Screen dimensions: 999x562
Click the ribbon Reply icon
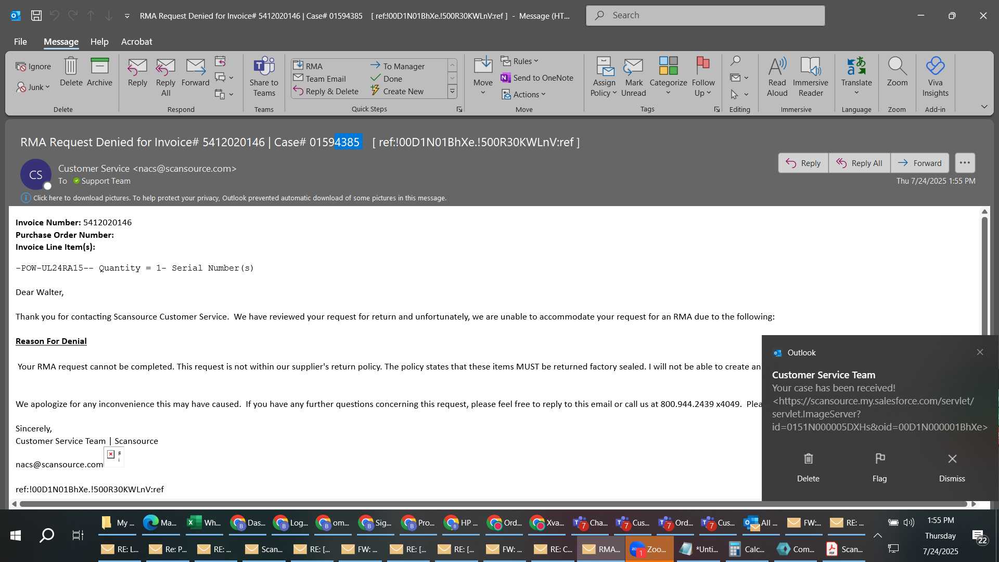click(x=137, y=72)
